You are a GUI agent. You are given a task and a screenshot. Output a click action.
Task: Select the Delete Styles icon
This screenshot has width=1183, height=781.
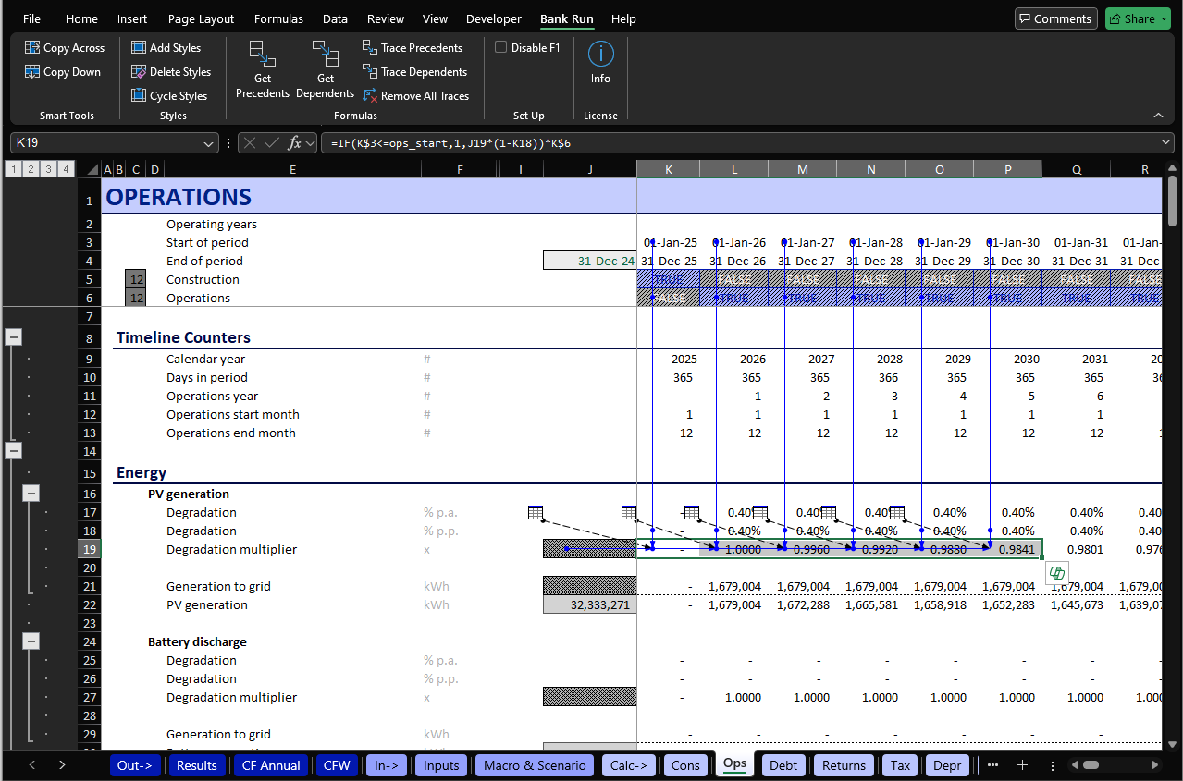[x=139, y=72]
